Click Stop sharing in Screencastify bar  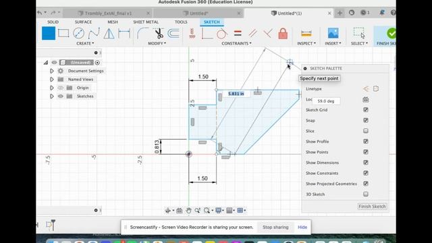click(x=275, y=227)
